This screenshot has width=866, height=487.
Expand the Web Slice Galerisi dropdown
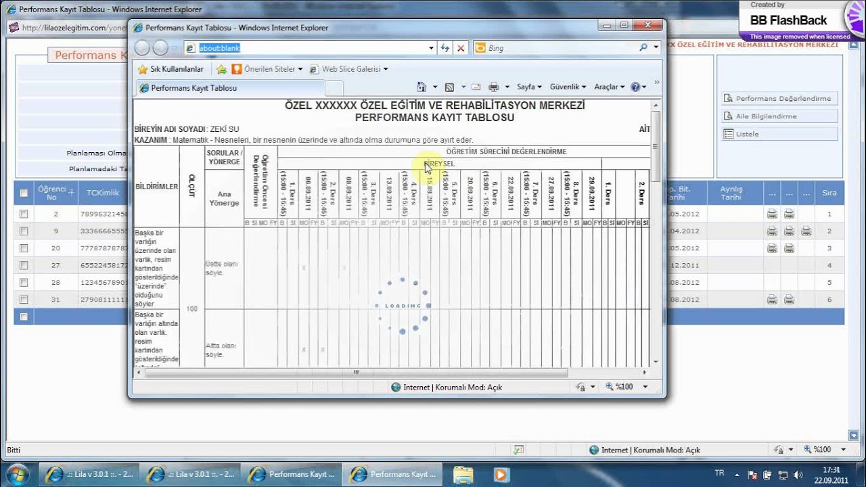pyautogui.click(x=386, y=69)
